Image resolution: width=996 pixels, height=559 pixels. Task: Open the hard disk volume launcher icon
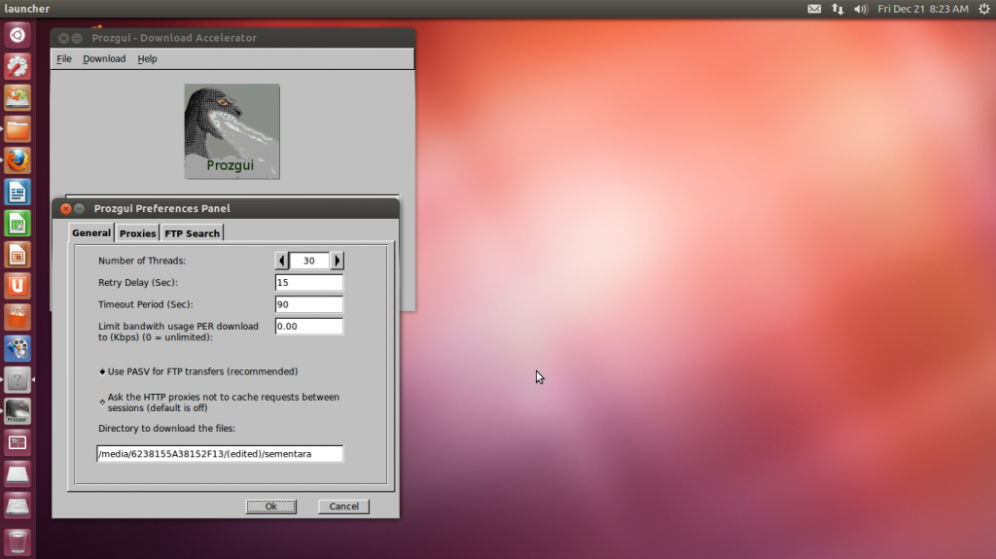[x=18, y=506]
